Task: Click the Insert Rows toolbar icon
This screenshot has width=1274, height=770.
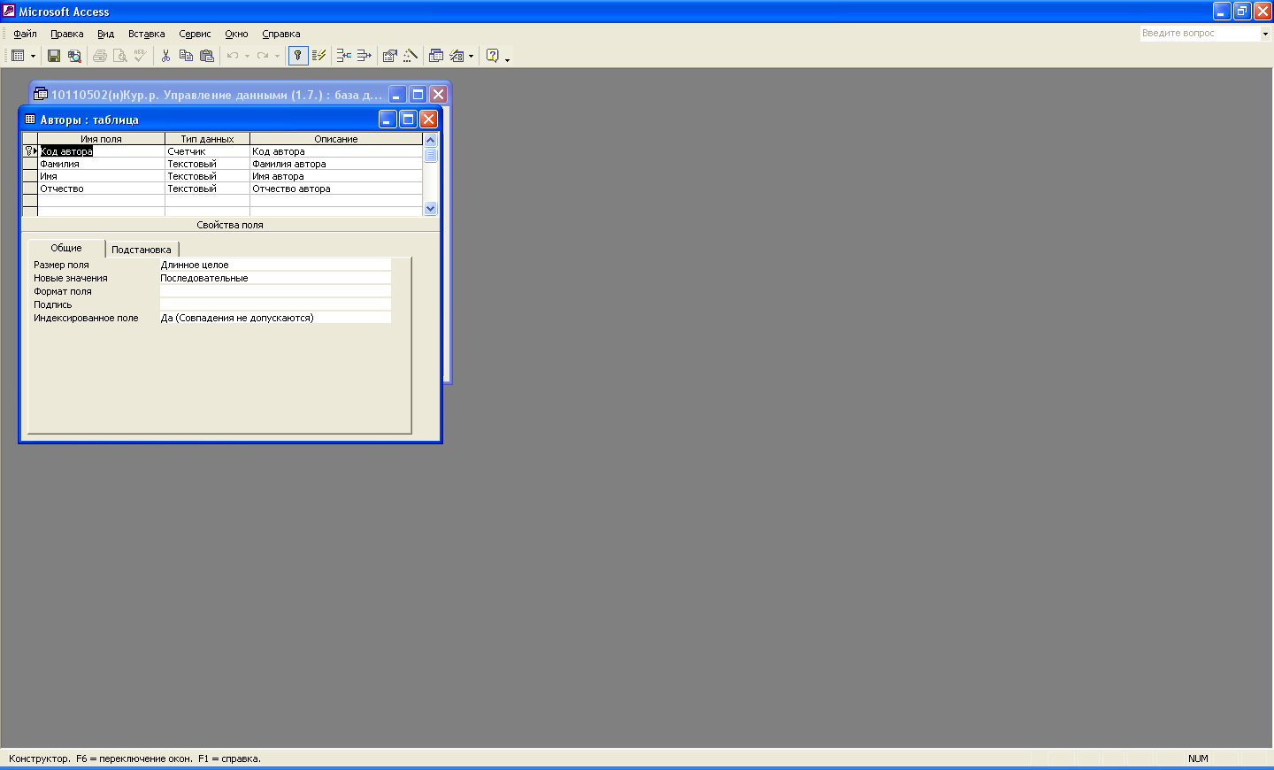Action: click(343, 56)
